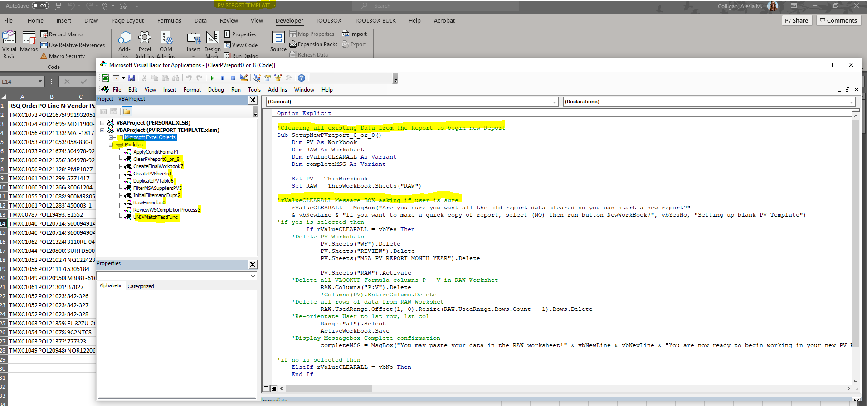Click ribbon Insert controls icon
Viewport: 867px width, 406px height.
pyautogui.click(x=194, y=44)
